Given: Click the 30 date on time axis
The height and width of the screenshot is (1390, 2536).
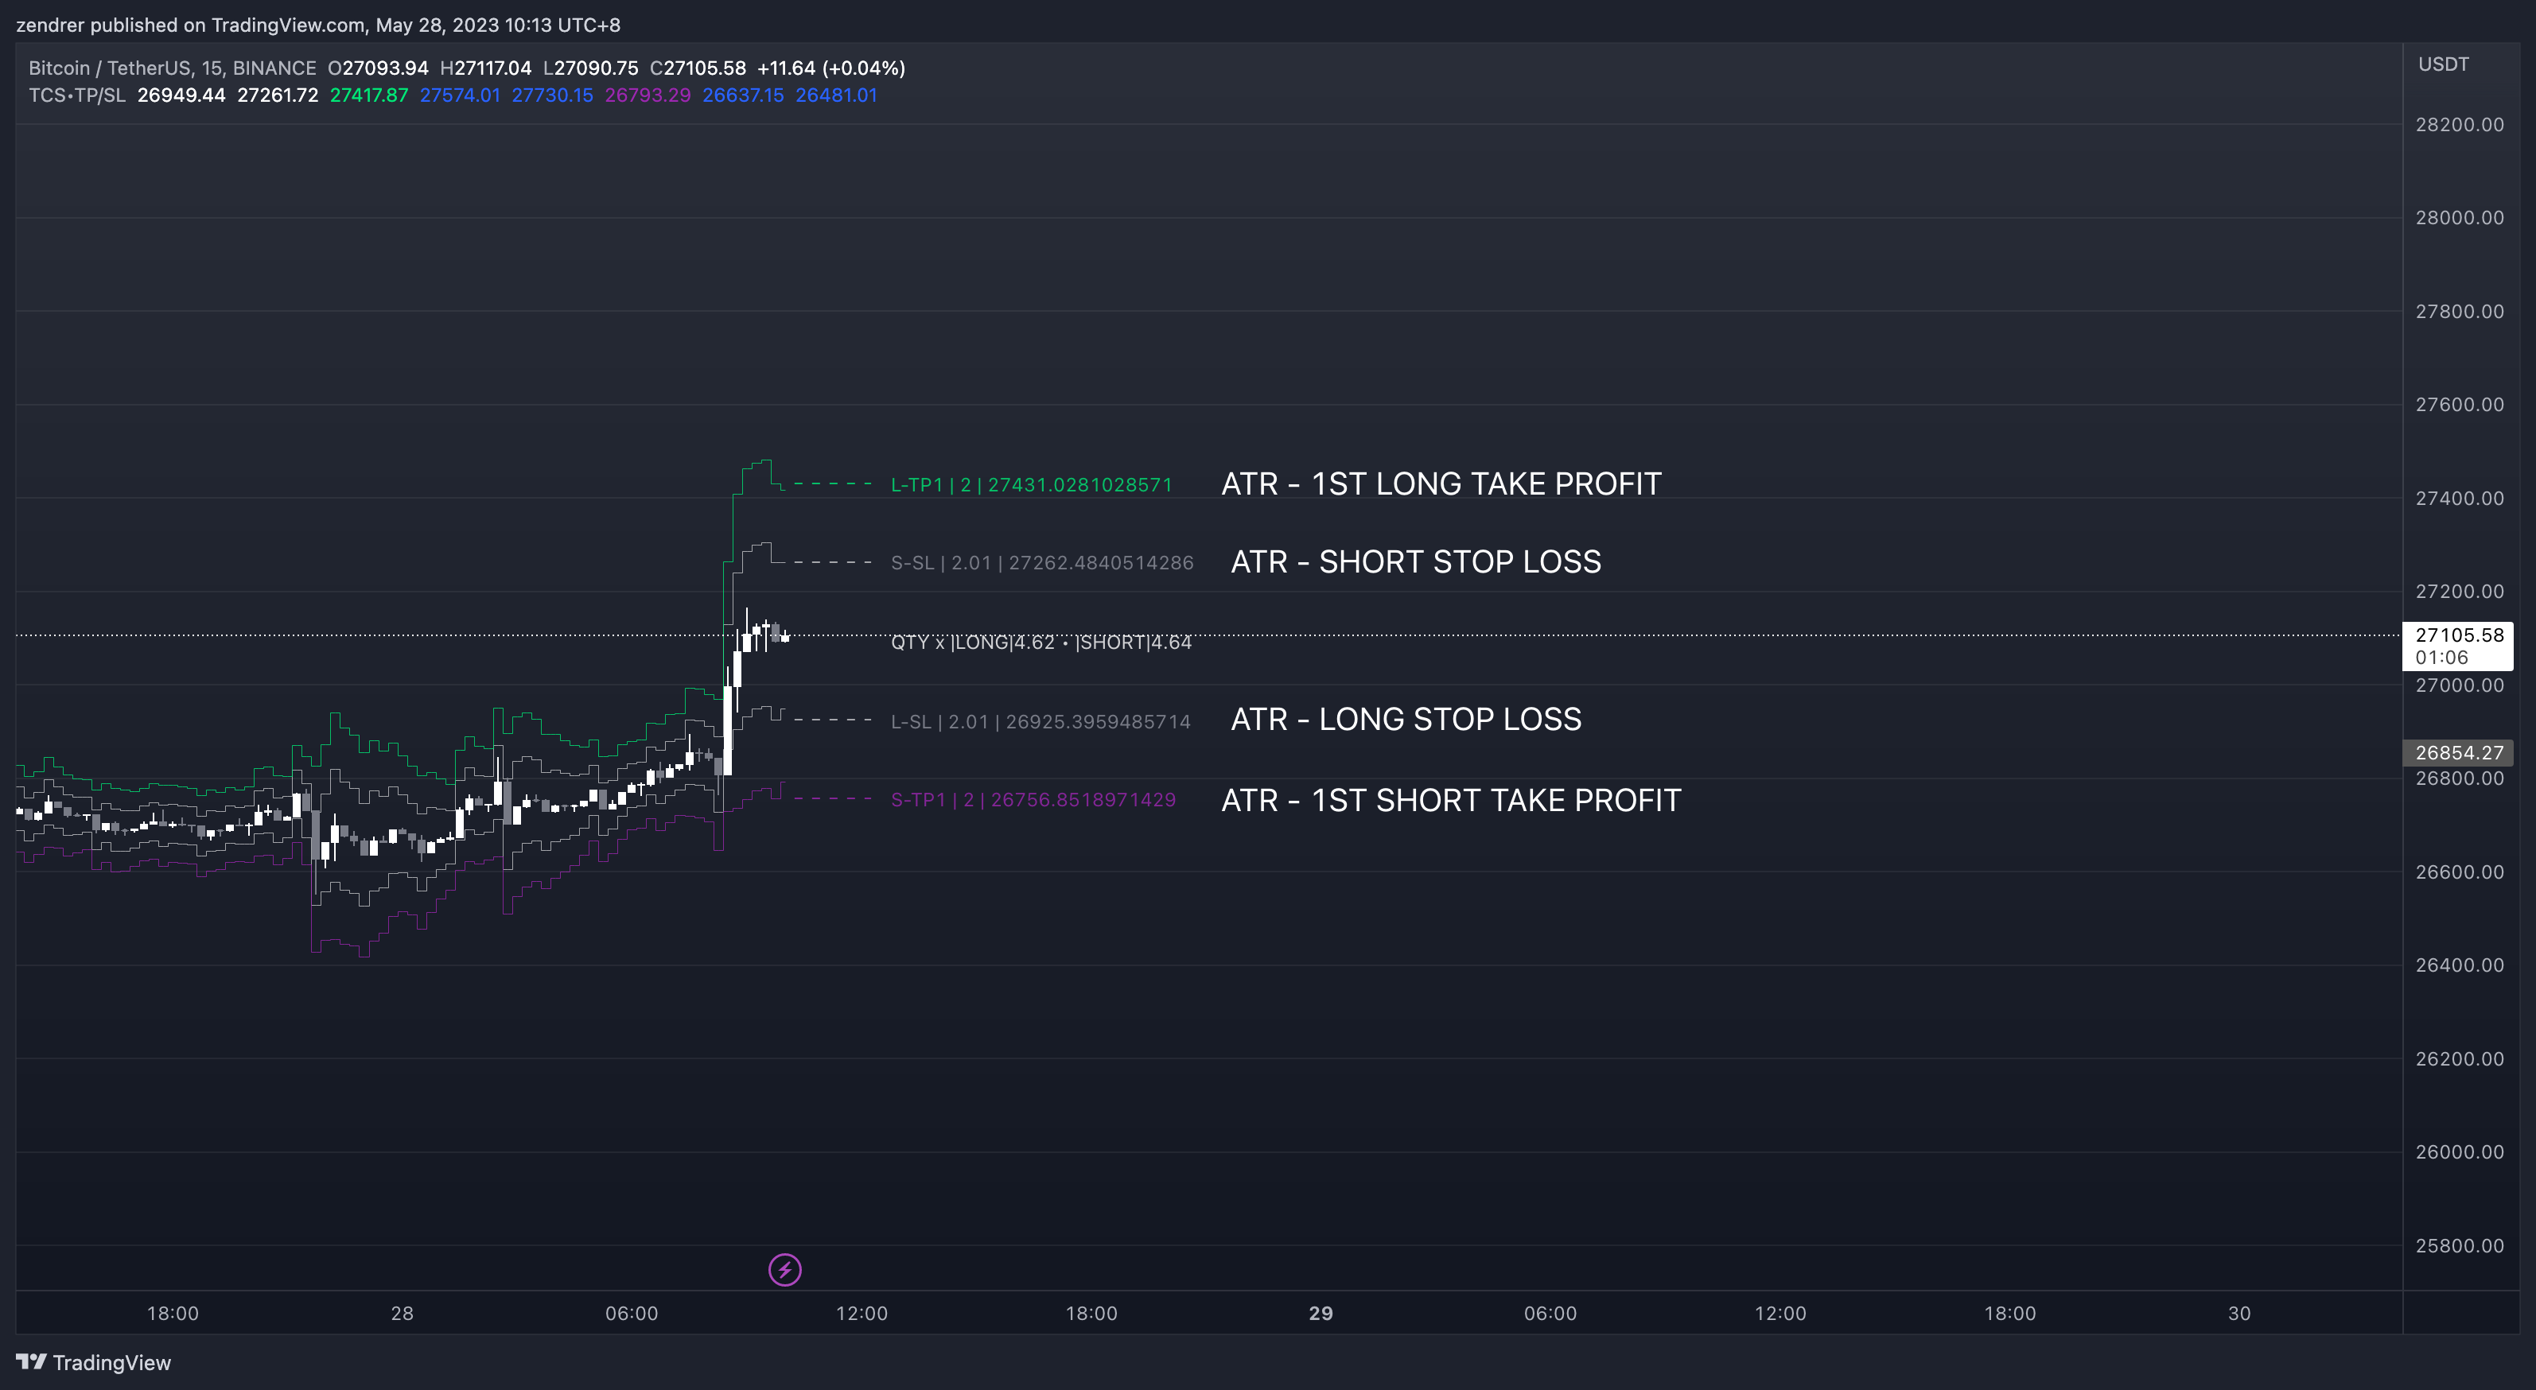Looking at the screenshot, I should coord(2239,1313).
